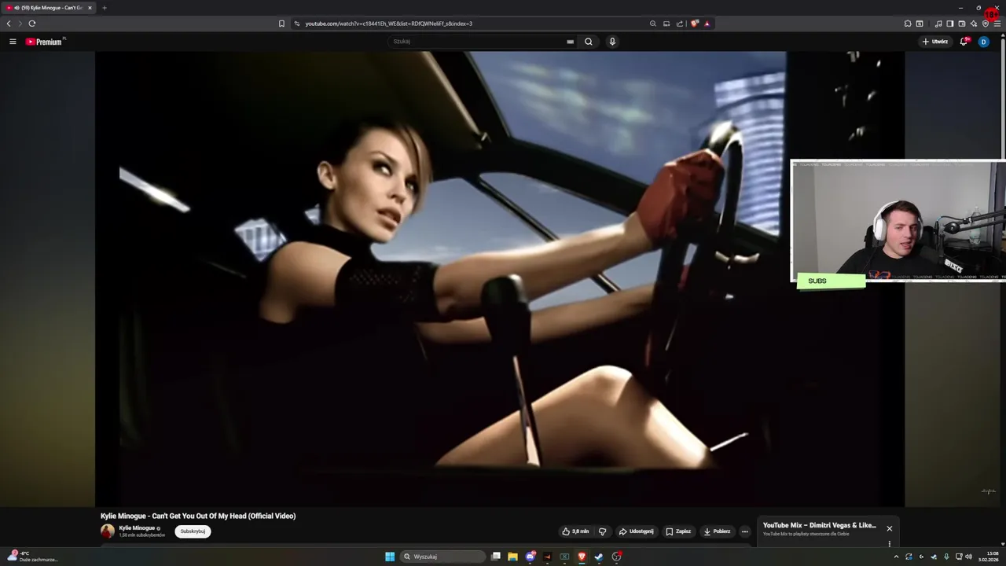The width and height of the screenshot is (1006, 566).
Task: Open the browser extensions puzzle icon
Action: click(x=908, y=24)
